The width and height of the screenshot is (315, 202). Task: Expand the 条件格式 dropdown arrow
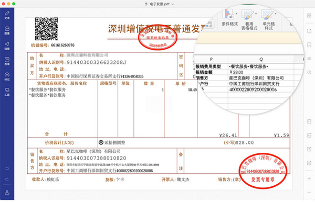point(236,14)
